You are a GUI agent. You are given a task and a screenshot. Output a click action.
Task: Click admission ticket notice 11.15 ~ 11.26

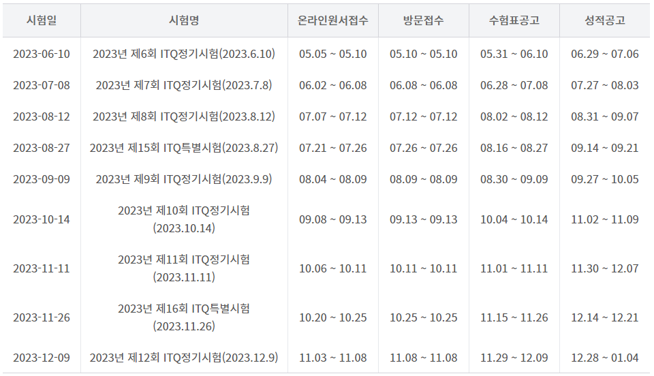click(514, 317)
